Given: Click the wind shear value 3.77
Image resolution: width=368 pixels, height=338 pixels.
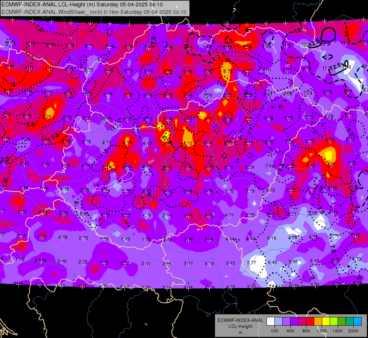Looking at the screenshot, I should pos(251,263).
